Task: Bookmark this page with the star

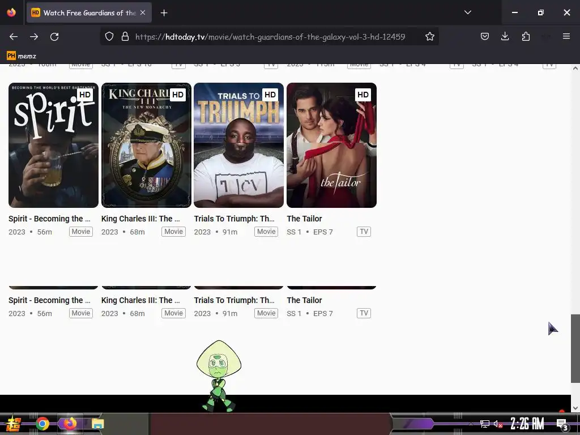Action: point(429,37)
